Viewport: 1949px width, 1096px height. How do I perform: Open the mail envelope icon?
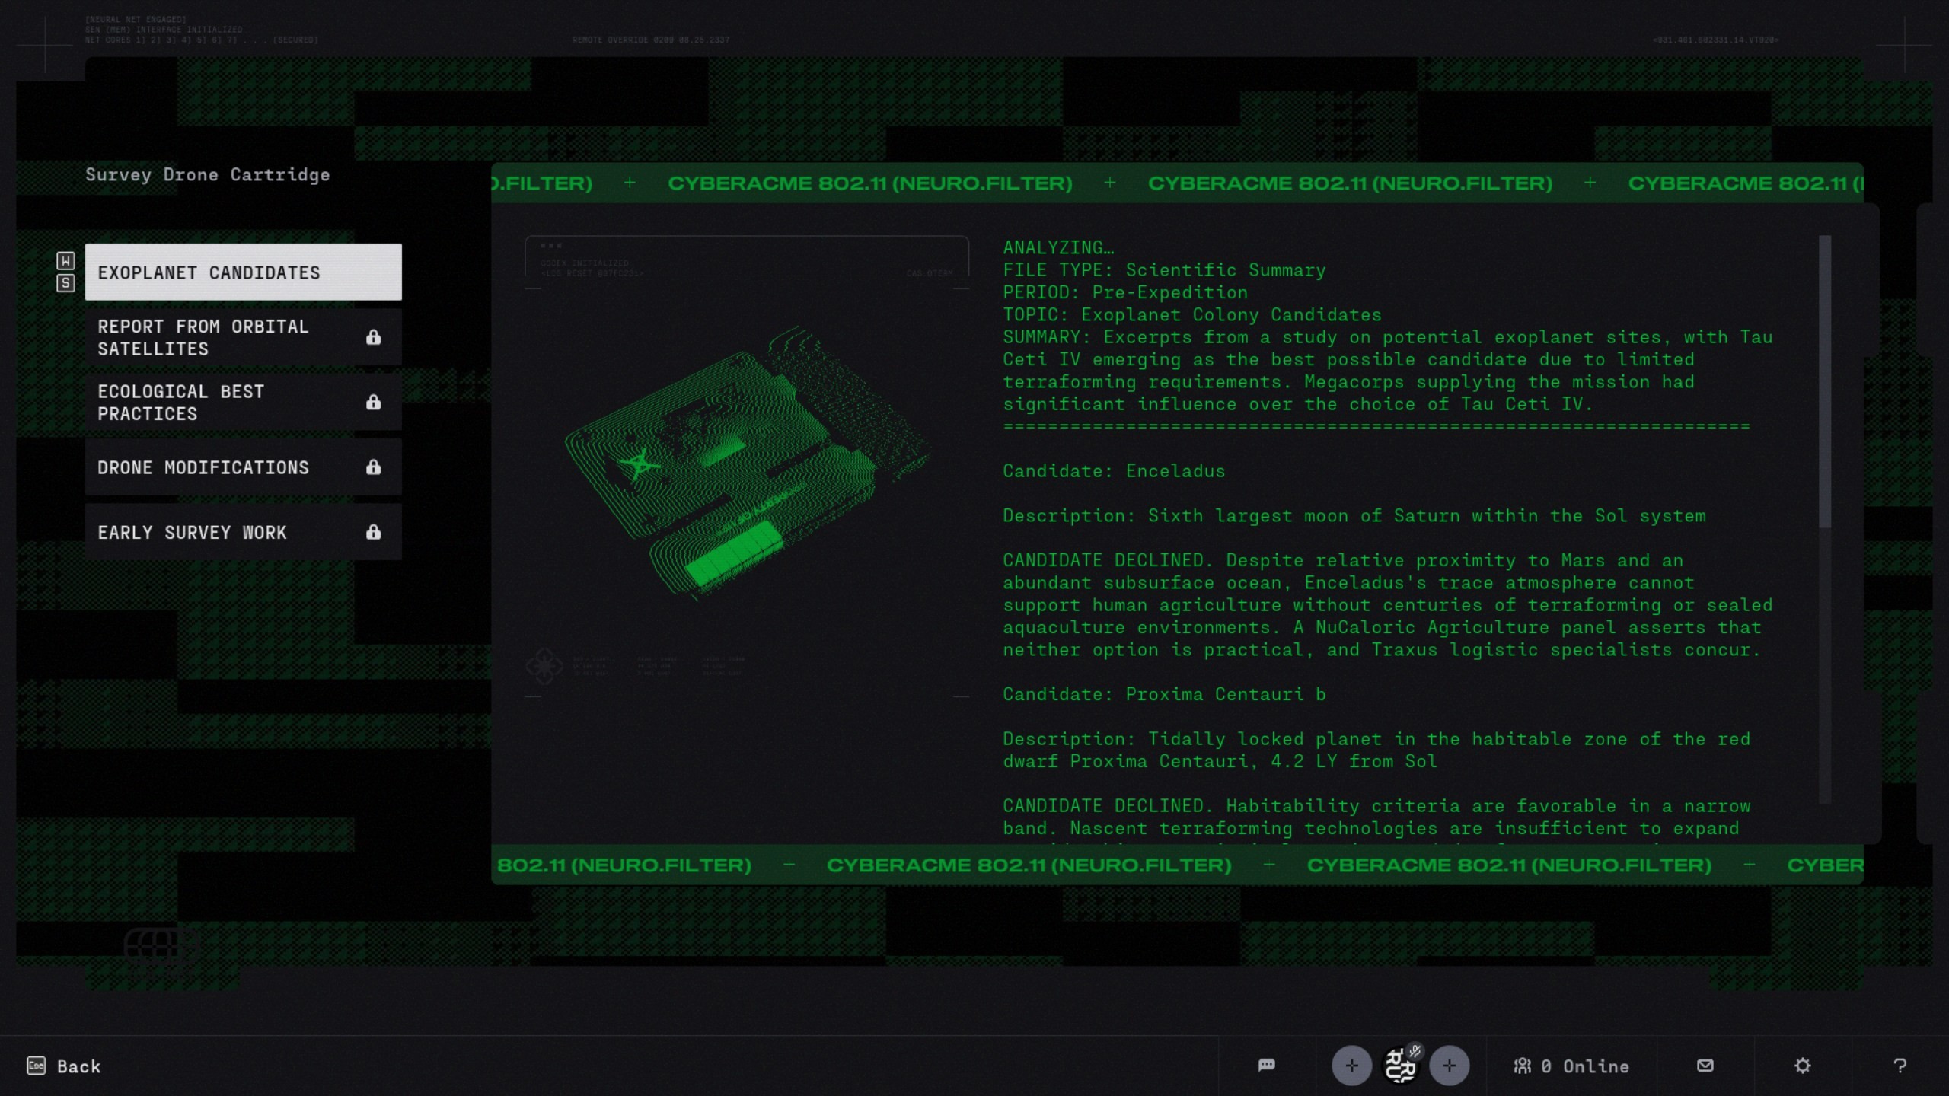click(x=1705, y=1066)
